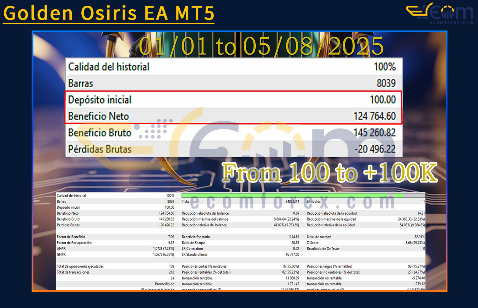This screenshot has height=308, width=478.
Task: Select the 'GHPR' label
Action: coord(61,254)
